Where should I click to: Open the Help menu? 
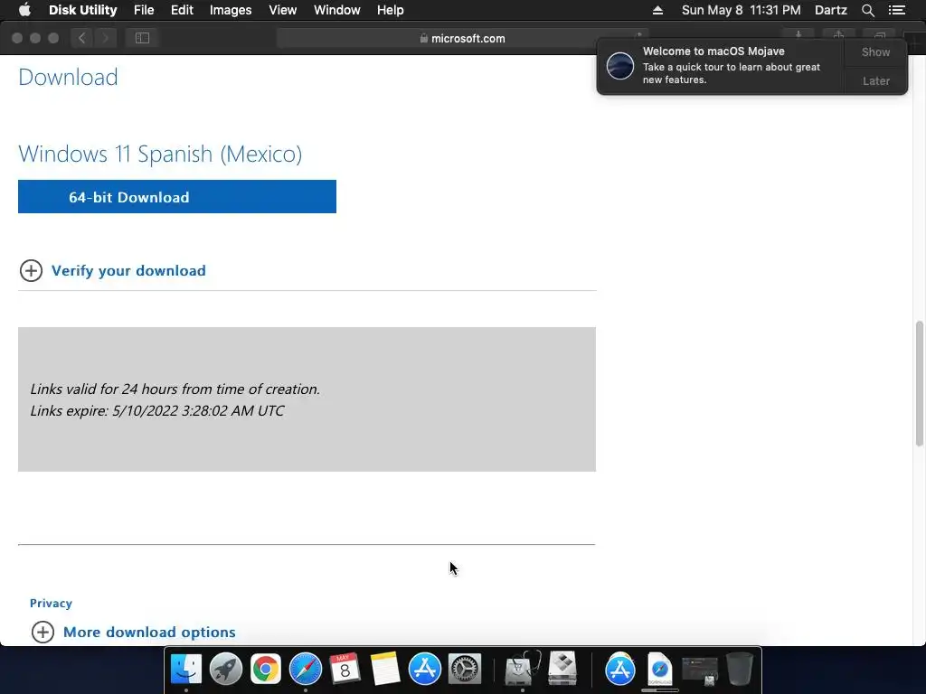pyautogui.click(x=391, y=10)
